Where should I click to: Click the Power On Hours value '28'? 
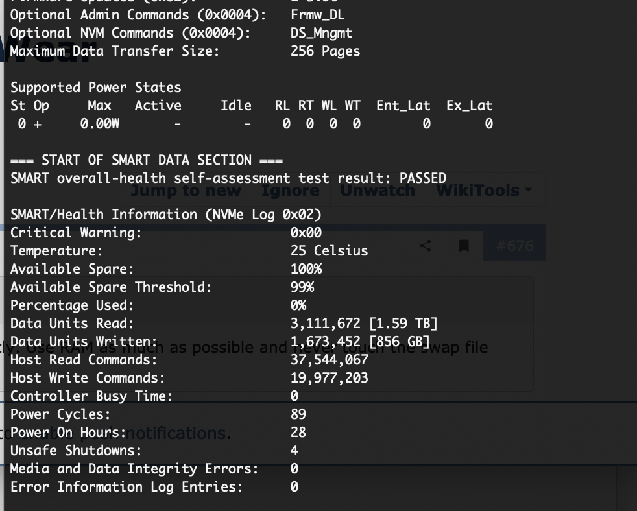[298, 432]
